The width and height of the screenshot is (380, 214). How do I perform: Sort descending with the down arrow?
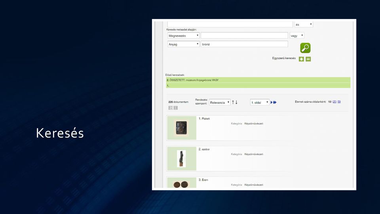pos(236,102)
